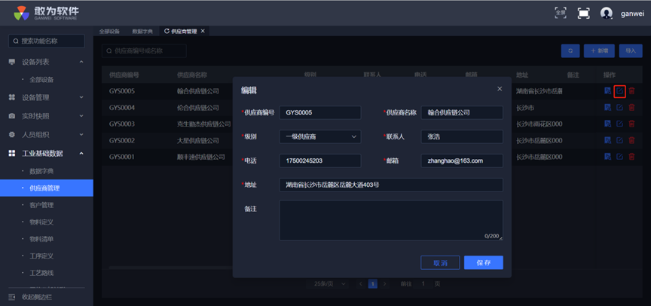View details icon for GYS0003 row

coord(607,124)
